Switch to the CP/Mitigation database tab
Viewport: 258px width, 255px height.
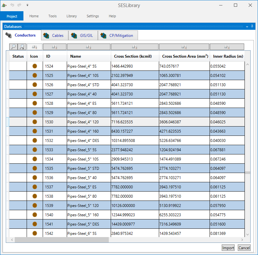(118, 35)
